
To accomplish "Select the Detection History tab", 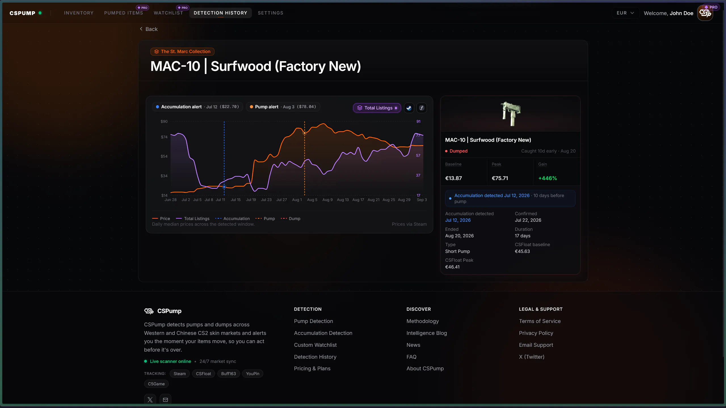I will [220, 13].
